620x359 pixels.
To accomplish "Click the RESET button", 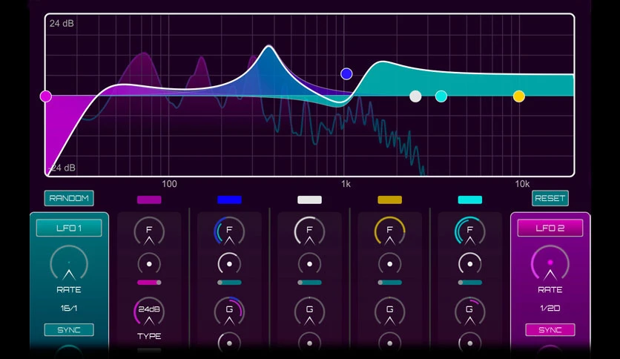I will coord(550,198).
